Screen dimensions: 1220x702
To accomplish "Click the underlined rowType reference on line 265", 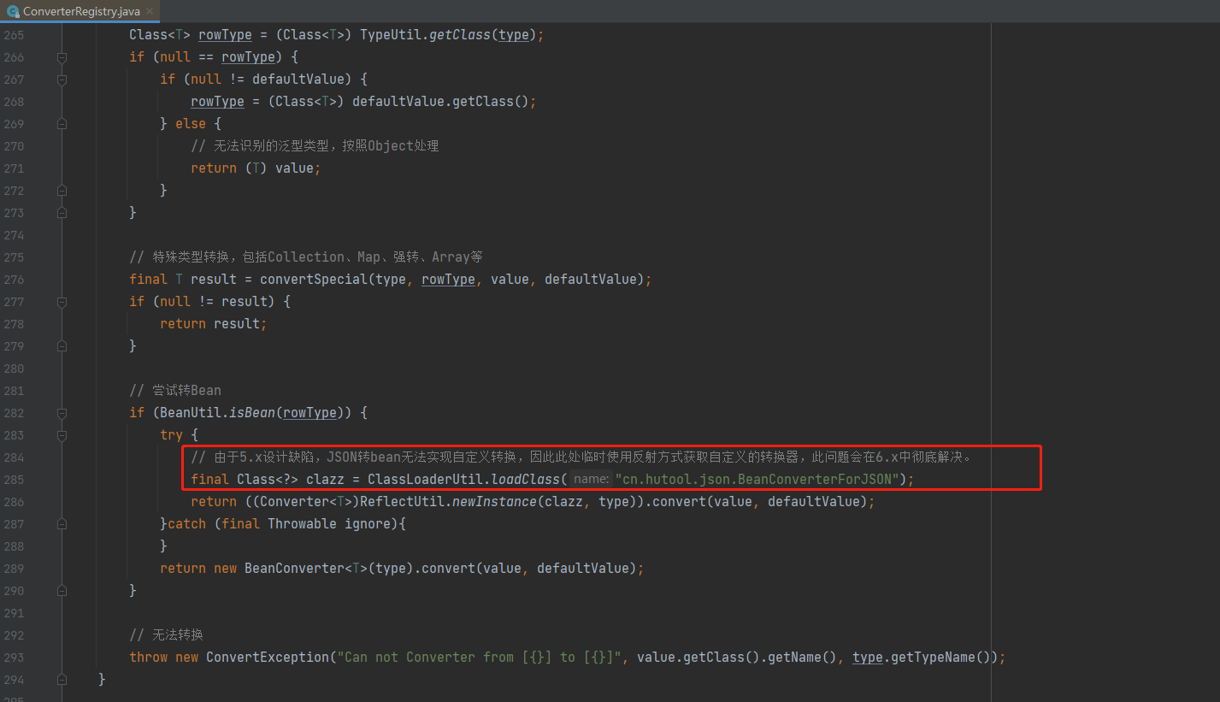I will coord(224,34).
